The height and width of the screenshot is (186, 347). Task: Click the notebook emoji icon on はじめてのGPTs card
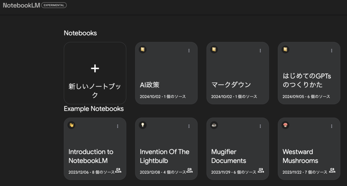pos(285,49)
